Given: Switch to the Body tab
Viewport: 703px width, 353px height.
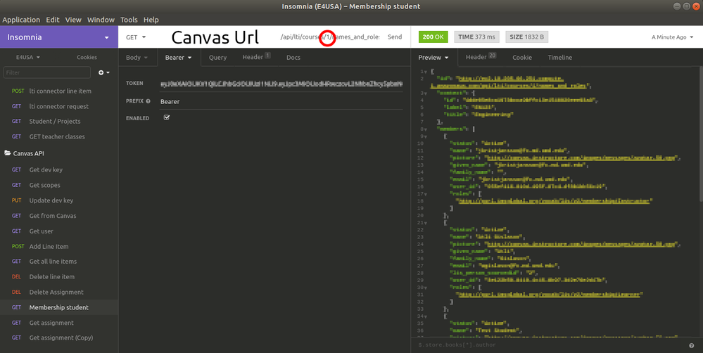Looking at the screenshot, I should pyautogui.click(x=137, y=58).
